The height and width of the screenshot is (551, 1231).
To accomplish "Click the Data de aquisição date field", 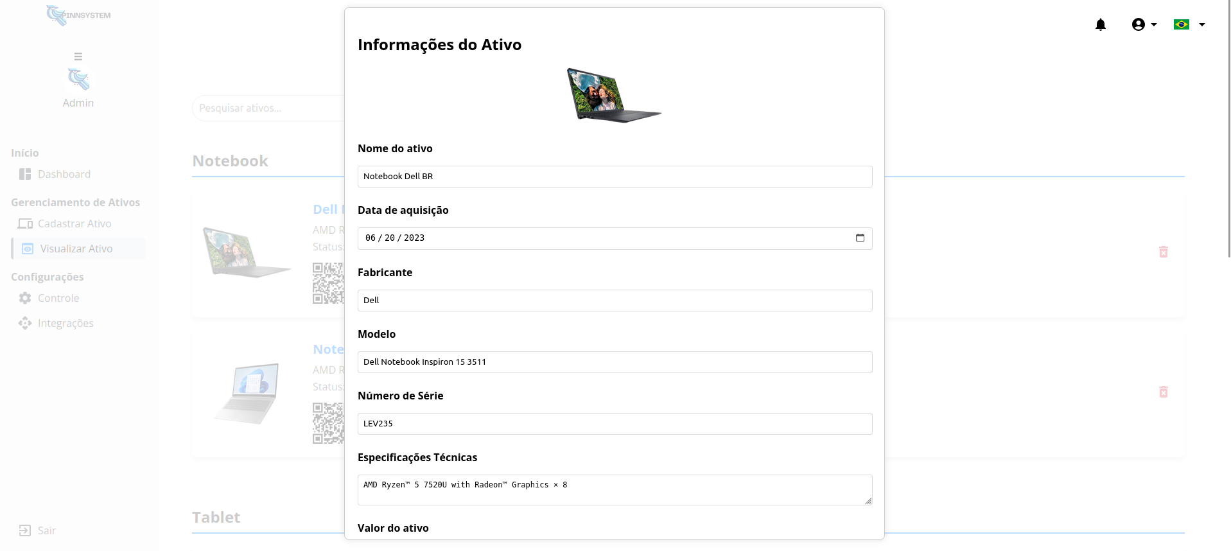I will point(615,238).
